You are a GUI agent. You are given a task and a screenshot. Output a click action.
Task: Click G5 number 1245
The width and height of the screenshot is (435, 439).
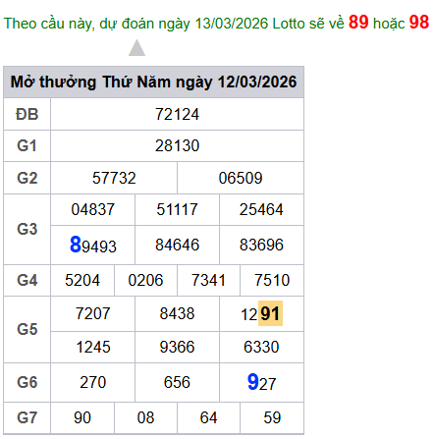(x=93, y=347)
